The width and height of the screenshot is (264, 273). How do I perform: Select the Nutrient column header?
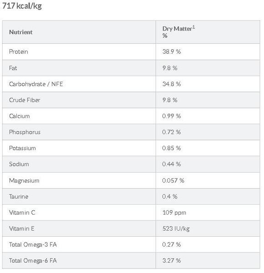[x=20, y=32]
